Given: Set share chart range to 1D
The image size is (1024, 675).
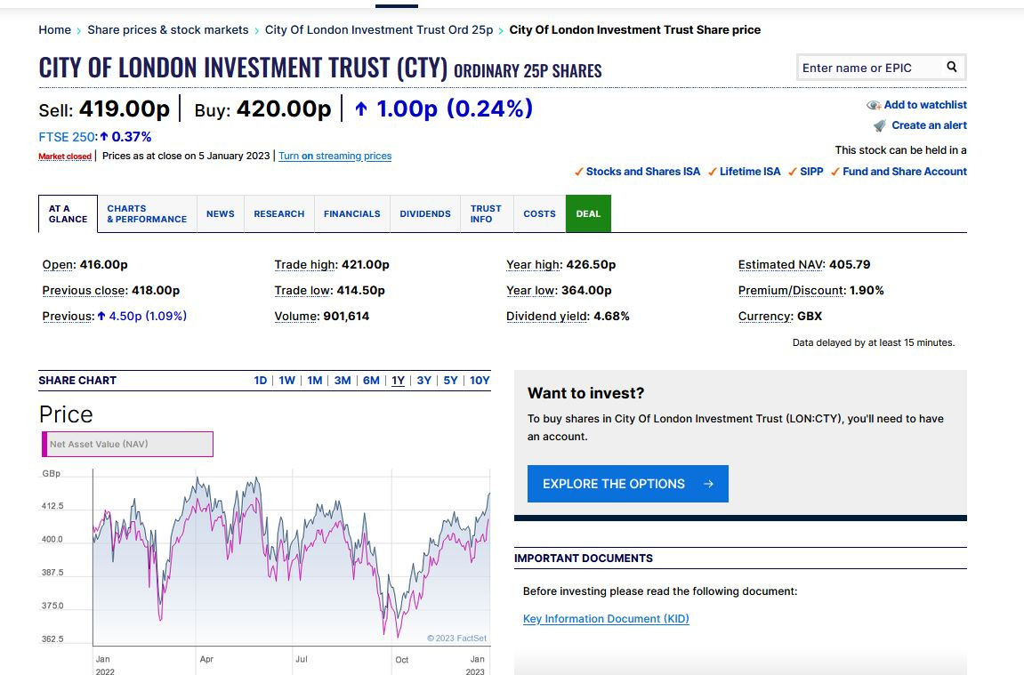Looking at the screenshot, I should tap(261, 381).
